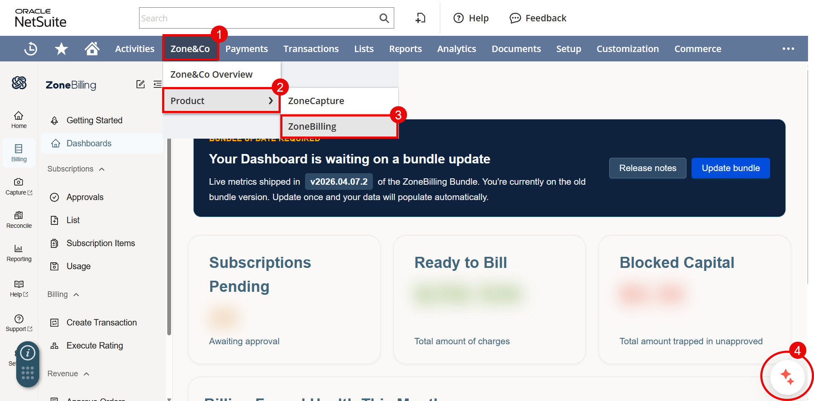Open the Lists menu

[364, 49]
